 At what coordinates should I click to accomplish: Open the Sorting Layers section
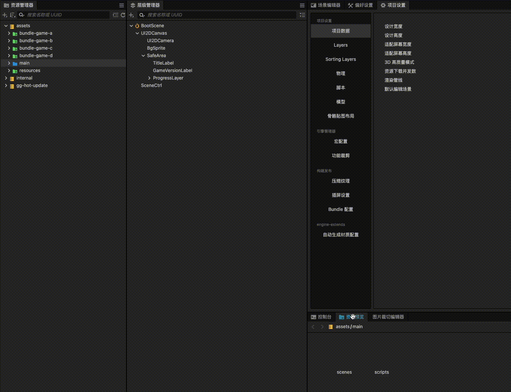341,59
